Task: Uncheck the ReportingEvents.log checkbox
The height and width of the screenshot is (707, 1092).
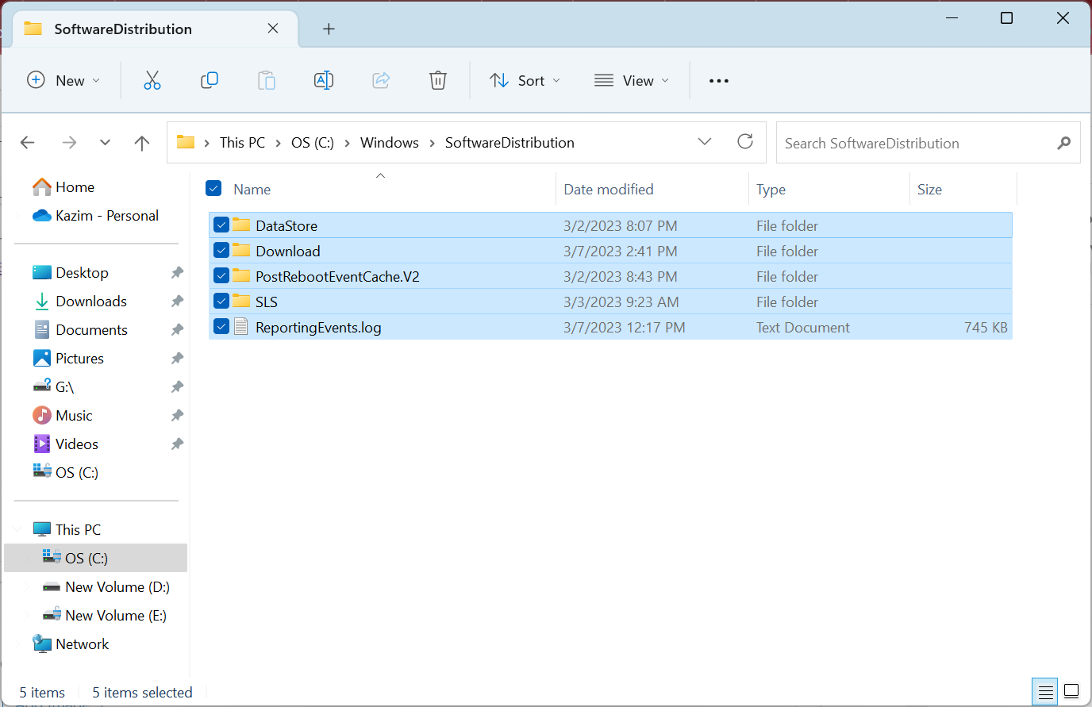Action: [x=221, y=326]
